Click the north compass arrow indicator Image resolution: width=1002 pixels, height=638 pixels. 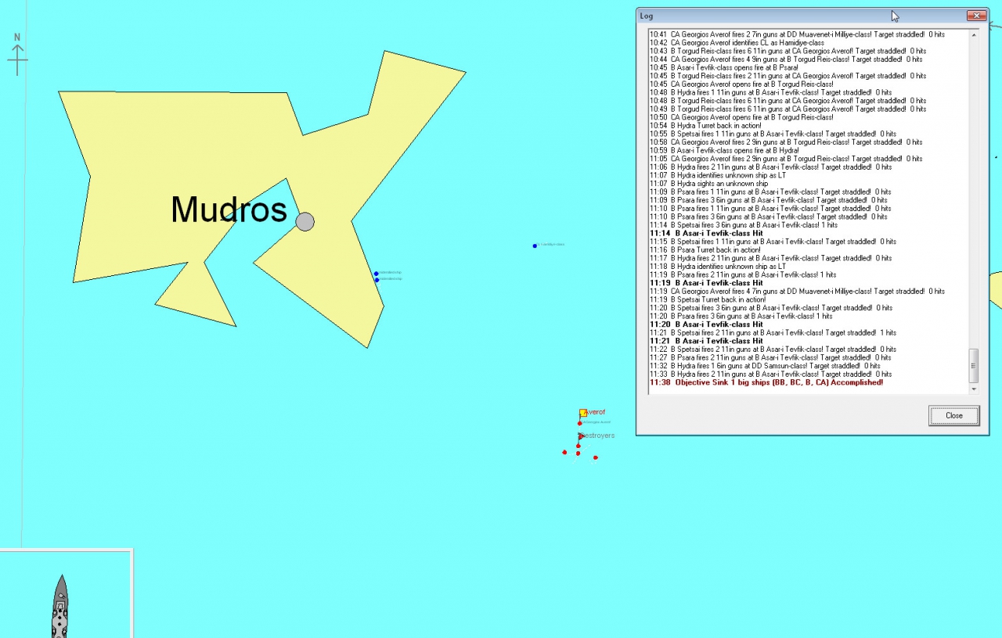pos(17,55)
